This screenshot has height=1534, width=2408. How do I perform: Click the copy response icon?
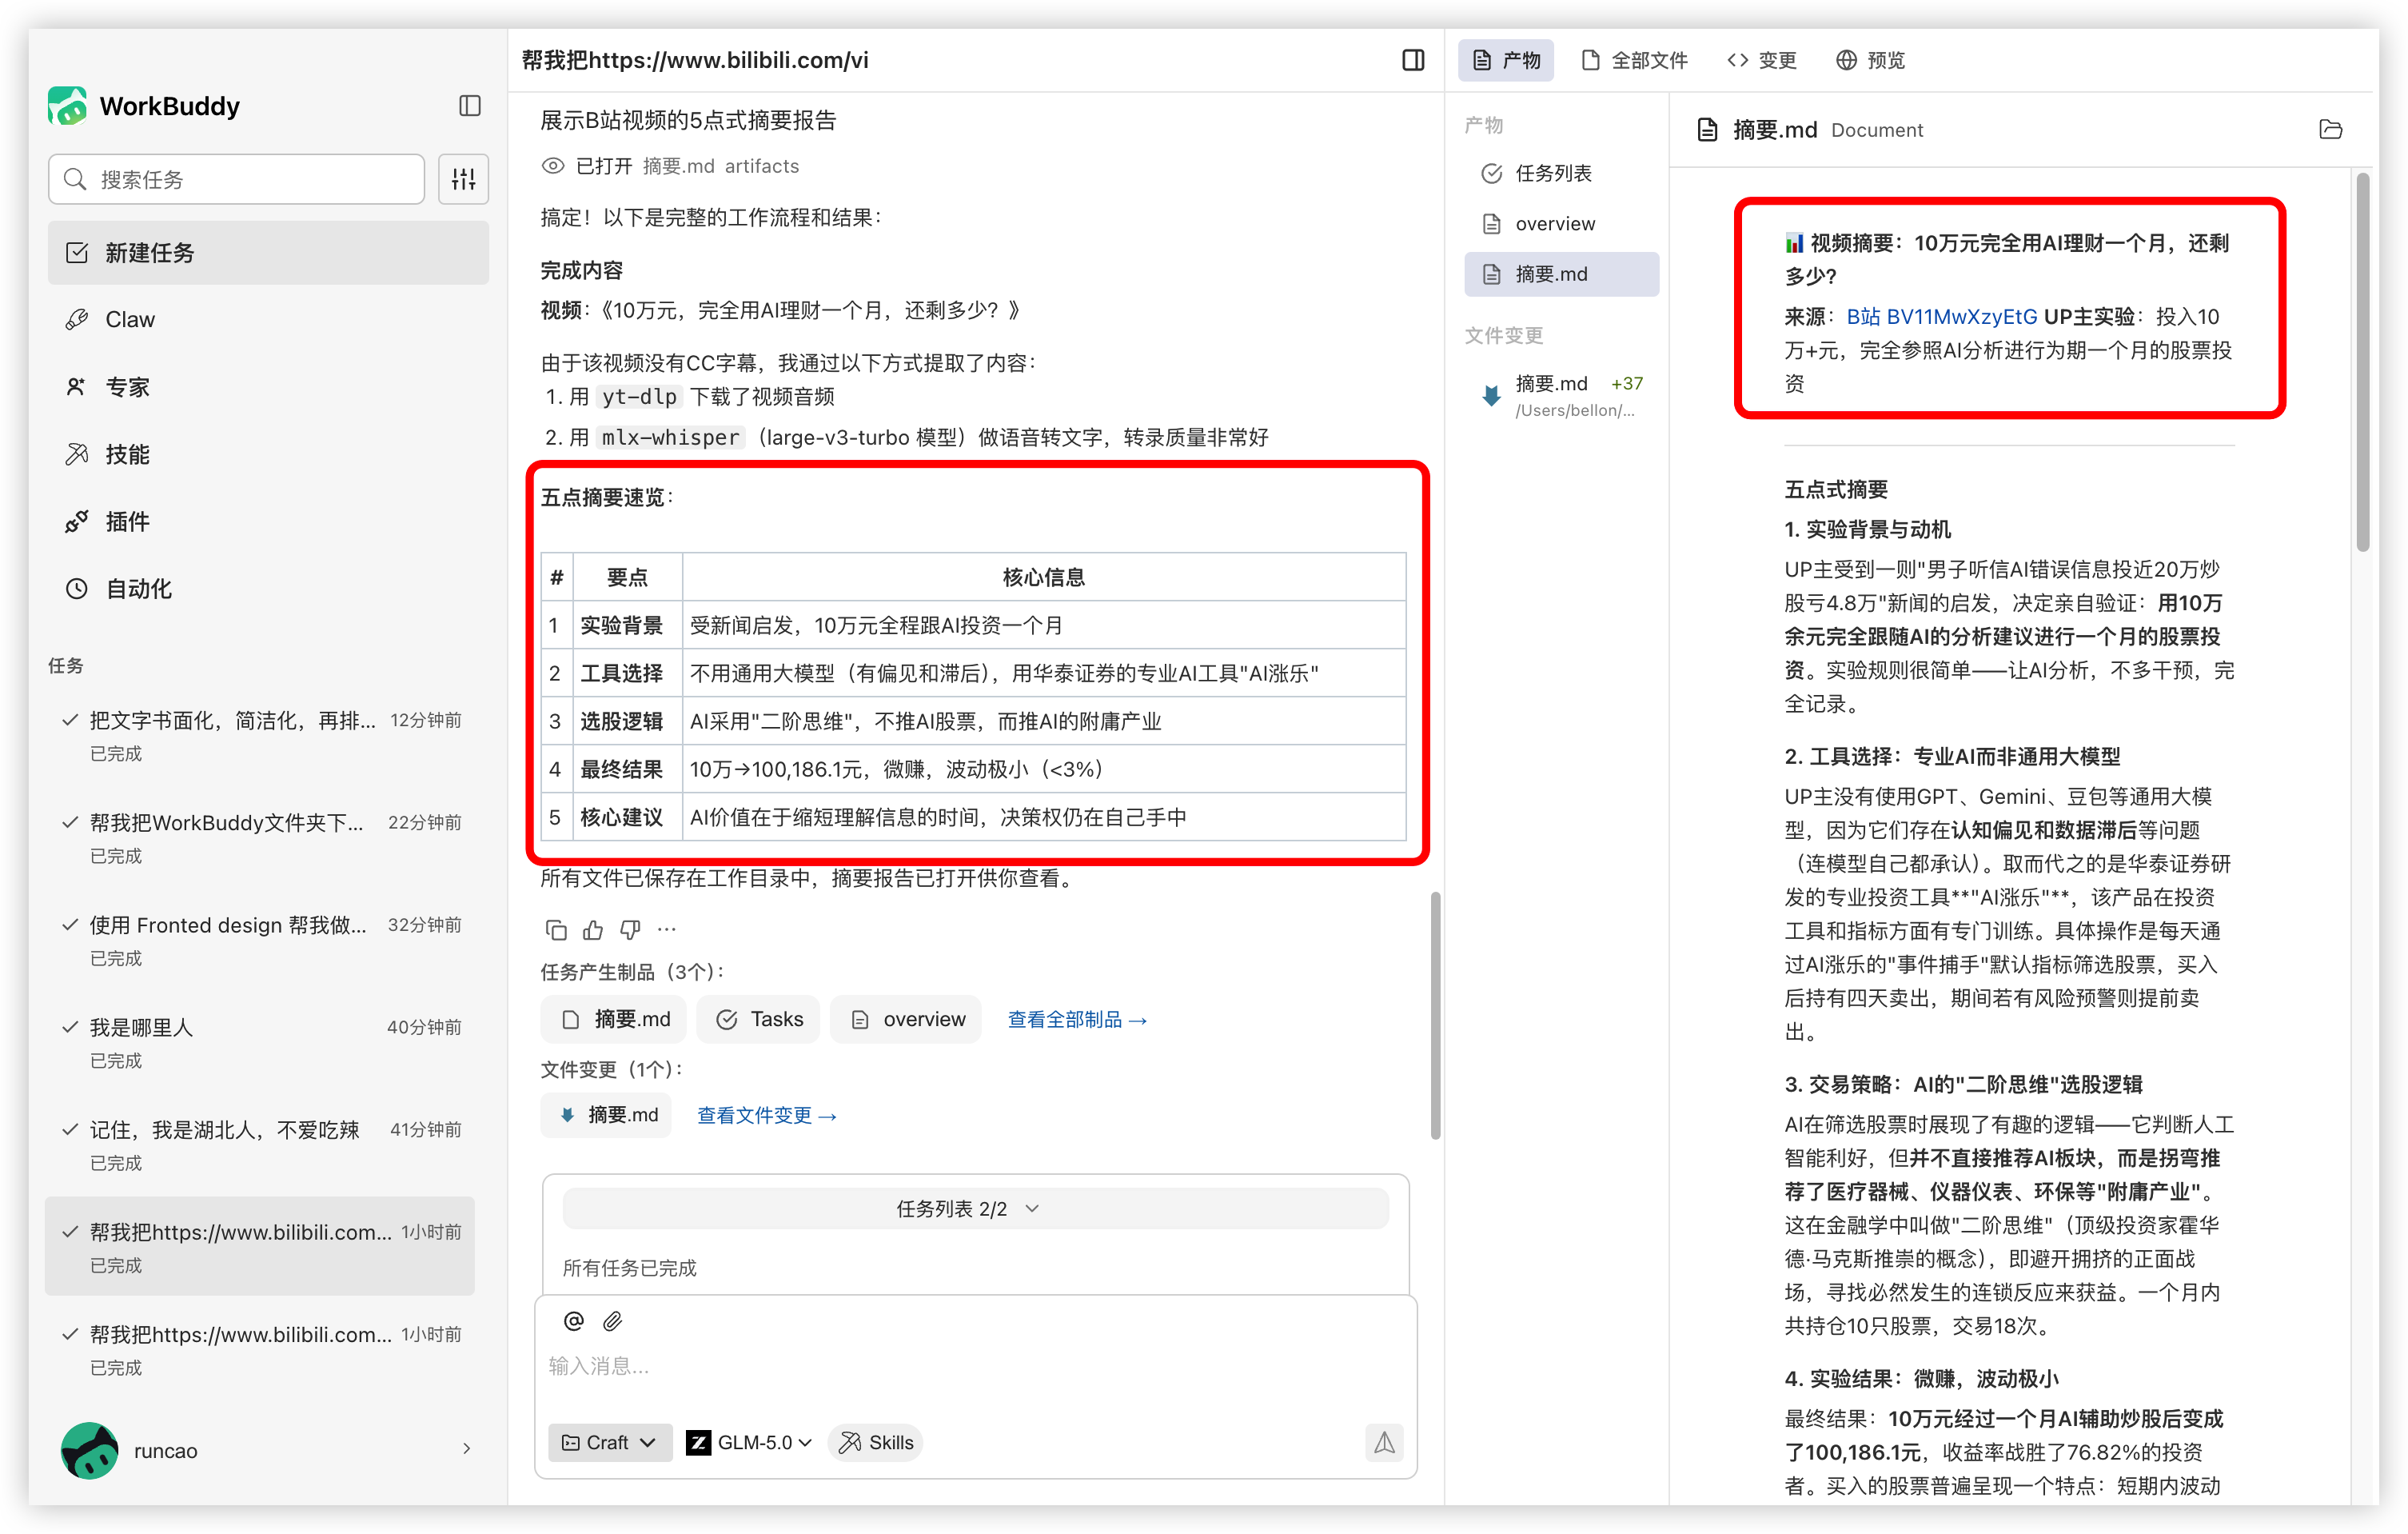pyautogui.click(x=556, y=929)
